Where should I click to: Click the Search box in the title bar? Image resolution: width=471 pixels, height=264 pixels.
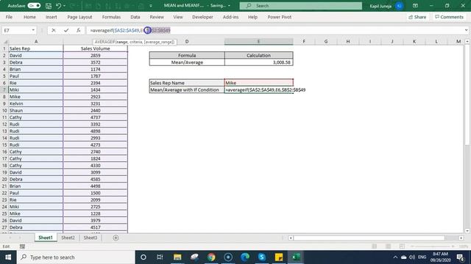301,6
